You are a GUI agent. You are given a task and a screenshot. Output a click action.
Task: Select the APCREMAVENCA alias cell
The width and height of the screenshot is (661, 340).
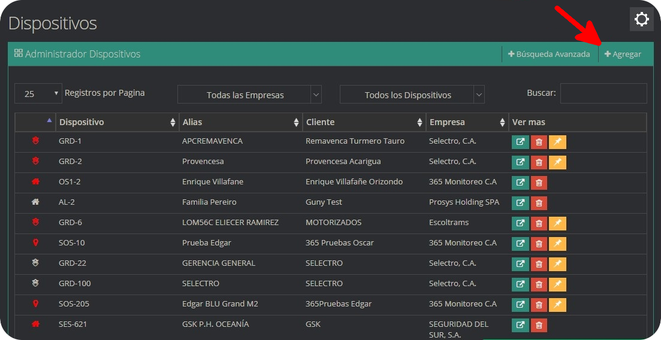click(x=213, y=141)
